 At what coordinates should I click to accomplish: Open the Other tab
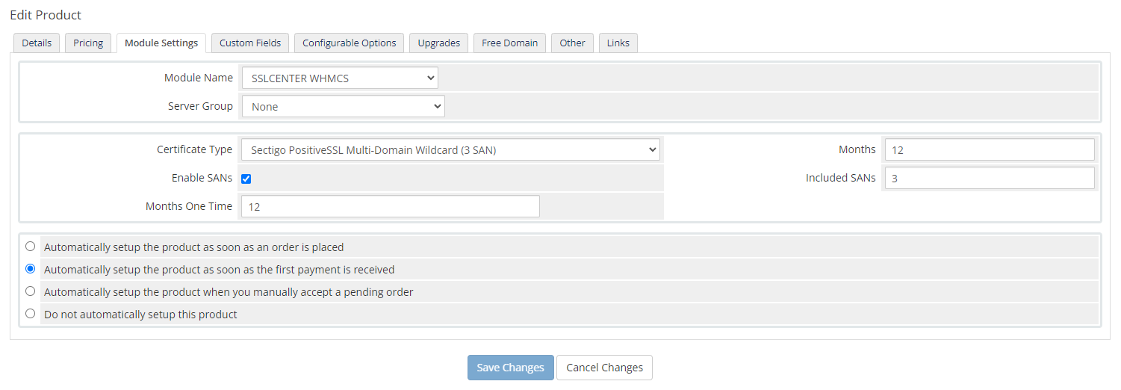click(573, 43)
